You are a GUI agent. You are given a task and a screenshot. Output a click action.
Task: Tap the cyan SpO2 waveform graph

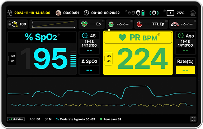tap(101, 92)
